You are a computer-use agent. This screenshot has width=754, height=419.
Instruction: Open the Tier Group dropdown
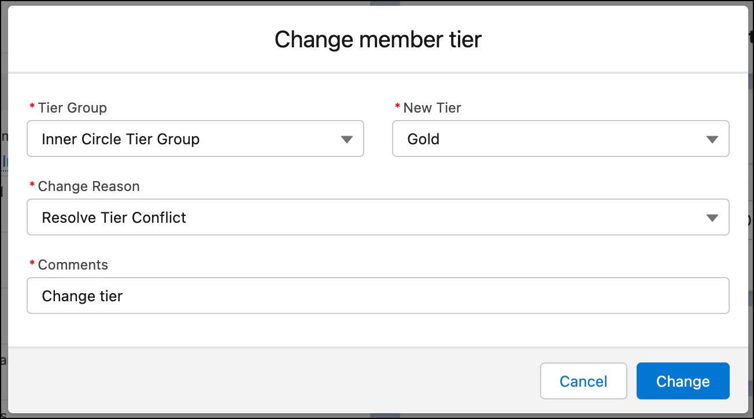point(195,139)
